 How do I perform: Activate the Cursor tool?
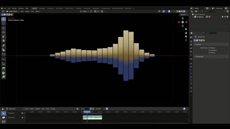click(4, 23)
